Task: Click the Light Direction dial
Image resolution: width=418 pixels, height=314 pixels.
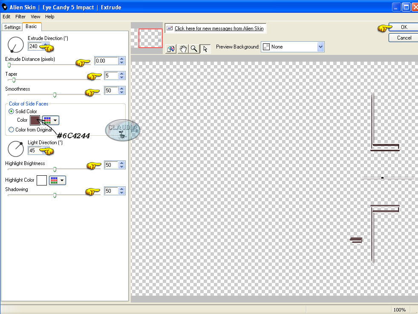Action: click(16, 149)
